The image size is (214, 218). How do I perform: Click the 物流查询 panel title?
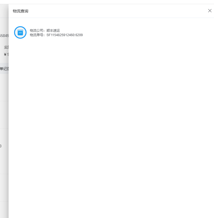pos(21,11)
